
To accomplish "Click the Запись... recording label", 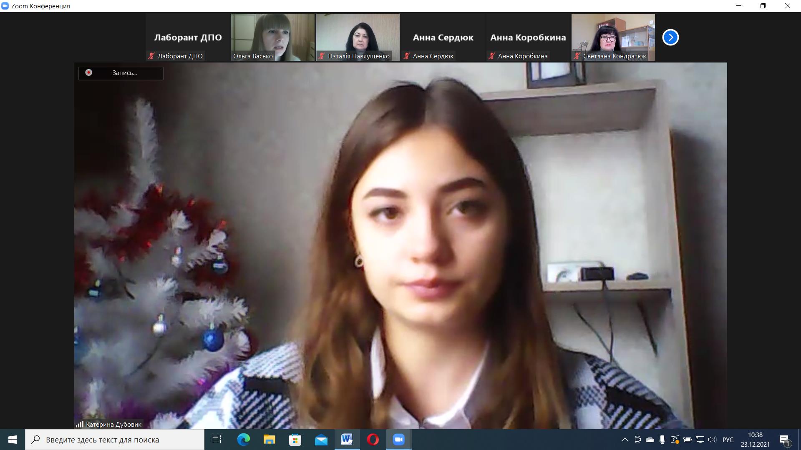I will tap(124, 73).
